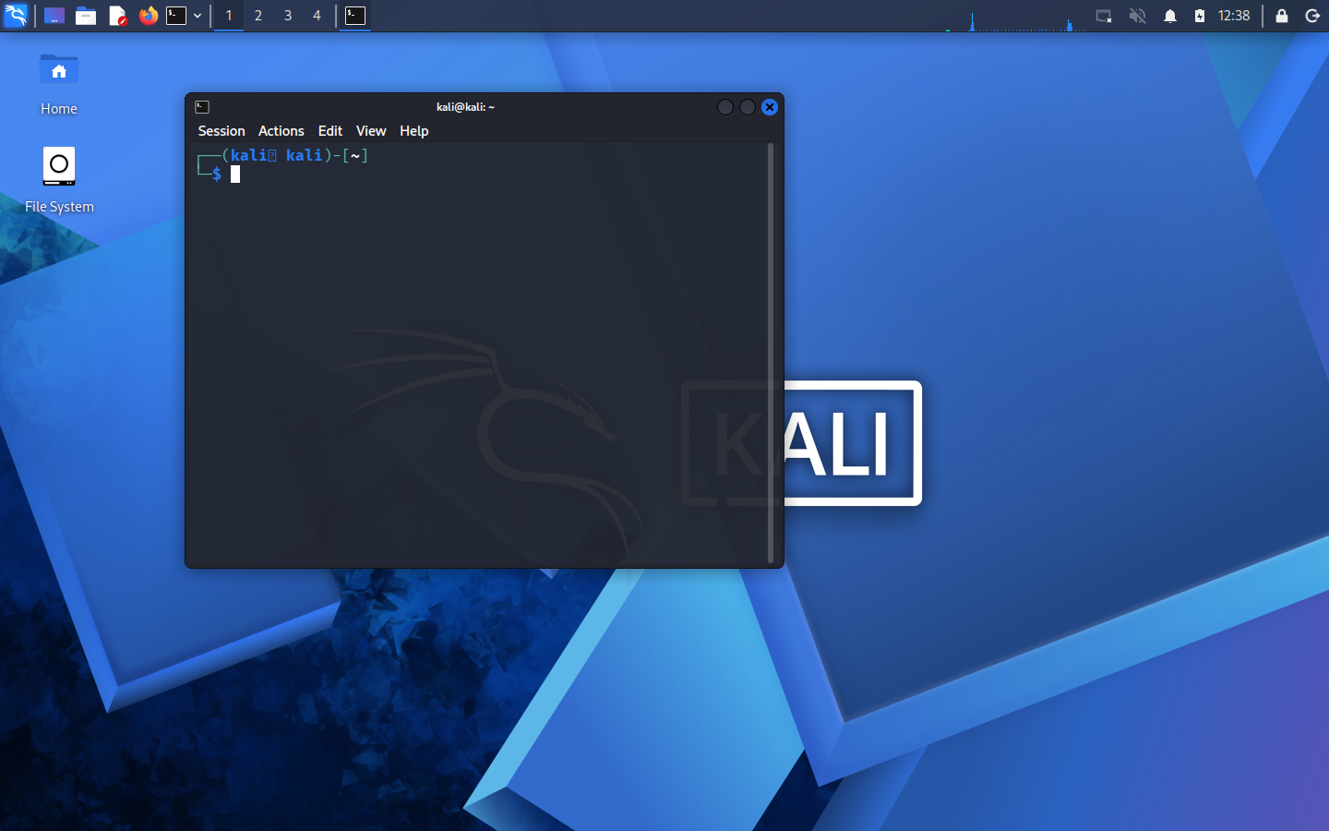This screenshot has width=1329, height=831.
Task: Switch to workspace 2
Action: (x=258, y=16)
